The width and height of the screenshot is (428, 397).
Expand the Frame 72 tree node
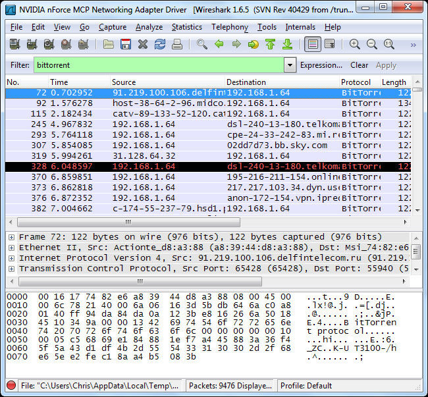[x=11, y=237]
